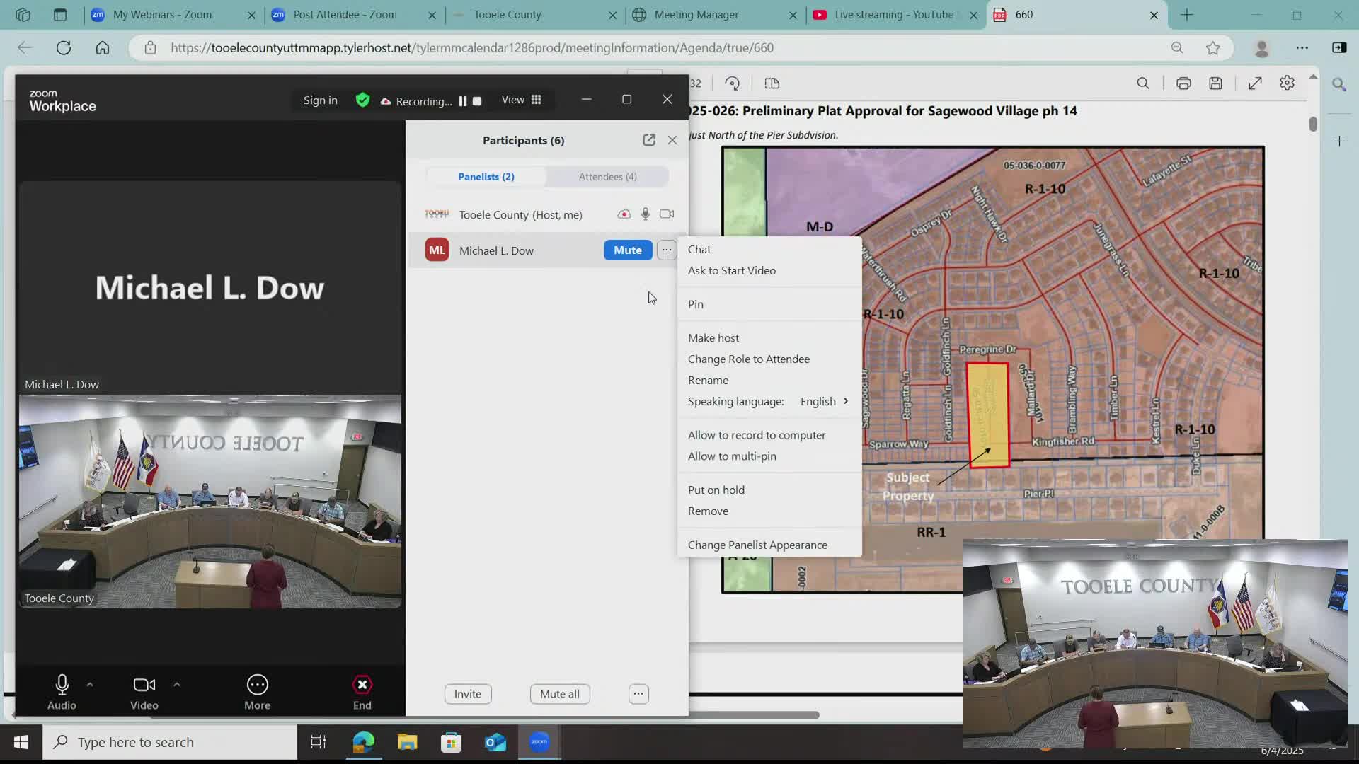Choose Rename from the menu

click(769, 380)
